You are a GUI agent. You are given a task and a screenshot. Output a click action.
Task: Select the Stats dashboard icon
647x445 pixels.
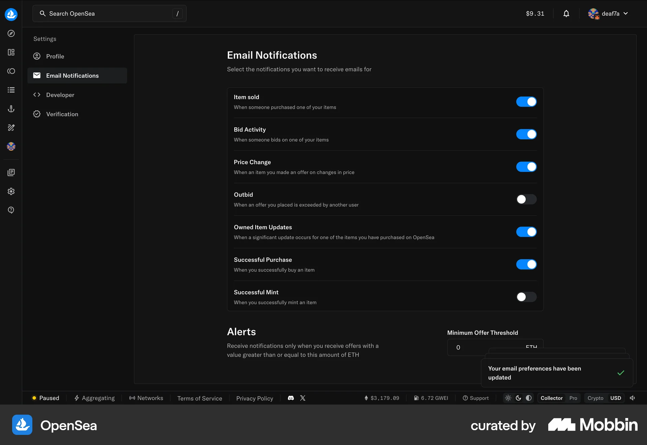(11, 52)
